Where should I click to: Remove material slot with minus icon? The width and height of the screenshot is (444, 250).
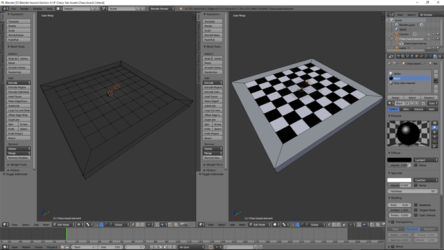coord(436,76)
